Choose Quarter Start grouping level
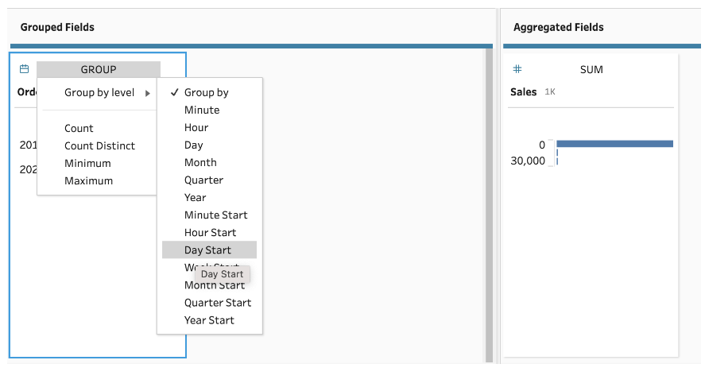 218,302
